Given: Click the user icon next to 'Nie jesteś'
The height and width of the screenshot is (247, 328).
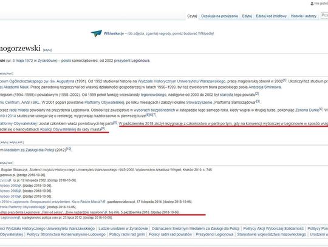Looking at the screenshot, I should (312, 4).
